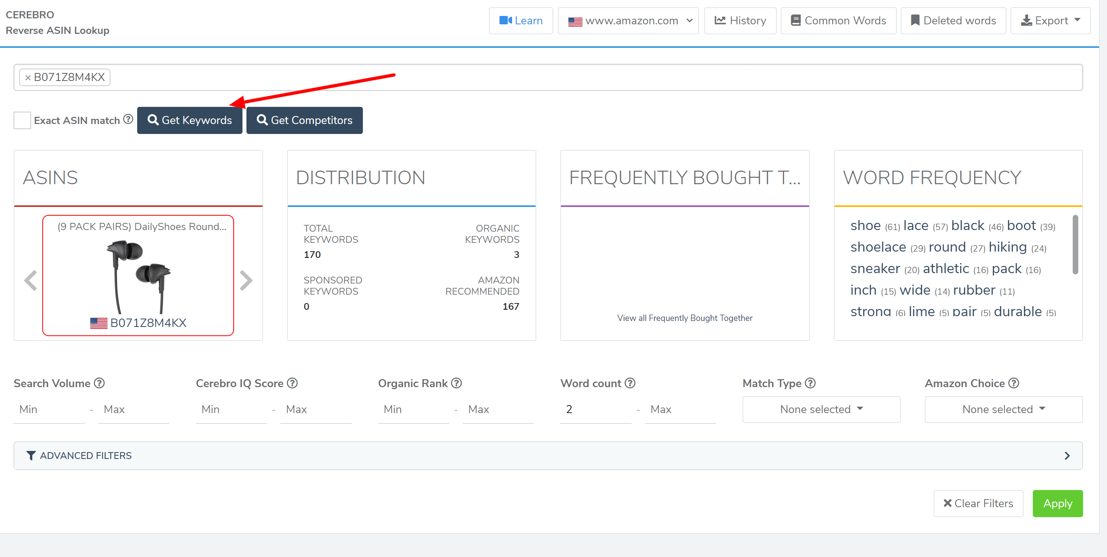1107x557 pixels.
Task: Click the Get Competitors button
Action: 304,120
